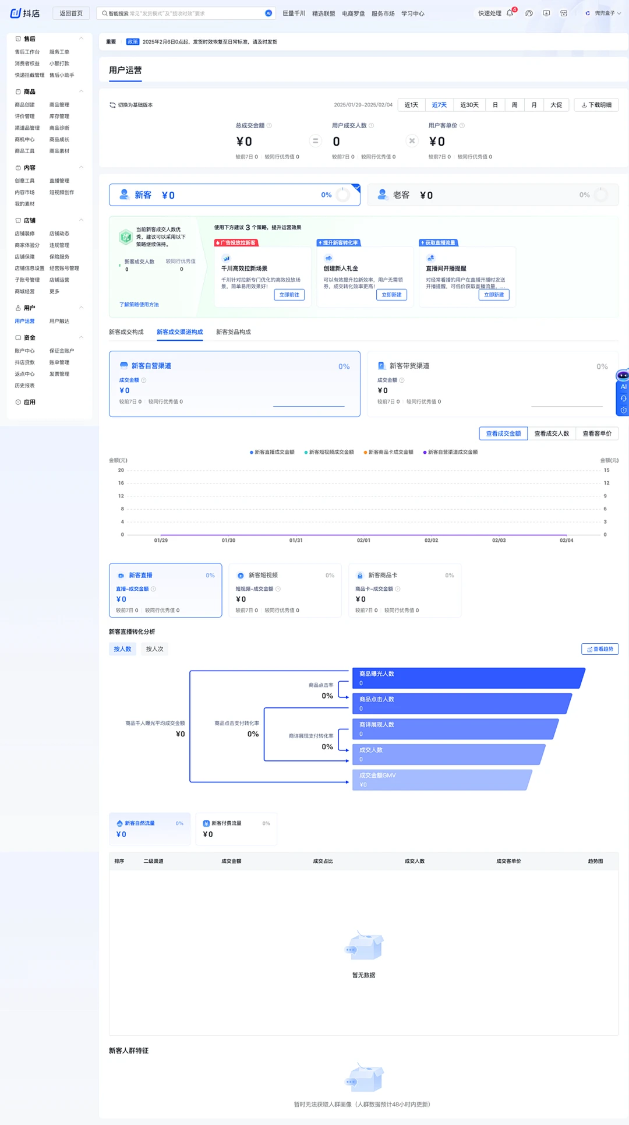Viewport: 629px width, 1125px height.
Task: Click the 新客直播成交金额 legend dot
Action: (x=251, y=452)
